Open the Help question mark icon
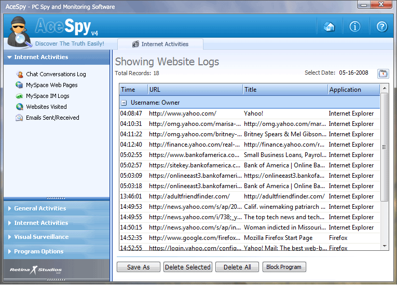The height and width of the screenshot is (285, 397). pyautogui.click(x=382, y=26)
